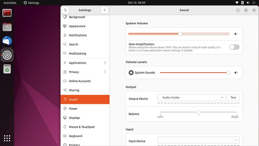Open the Output Device dropdown
The height and width of the screenshot is (146, 259).
(191, 97)
